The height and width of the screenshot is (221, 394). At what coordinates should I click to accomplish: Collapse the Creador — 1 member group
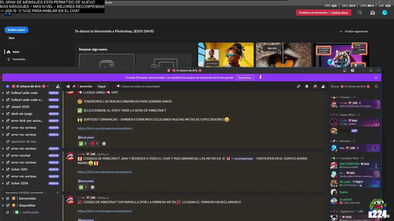pos(343,97)
